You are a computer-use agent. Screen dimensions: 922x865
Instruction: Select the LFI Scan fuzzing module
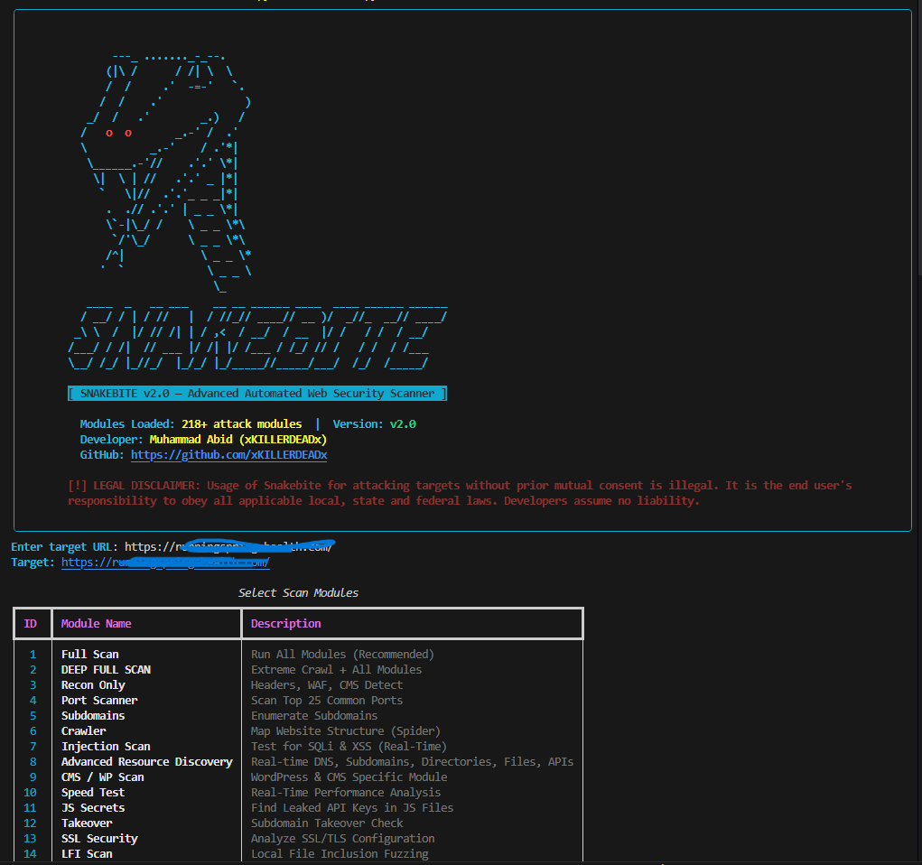click(87, 853)
